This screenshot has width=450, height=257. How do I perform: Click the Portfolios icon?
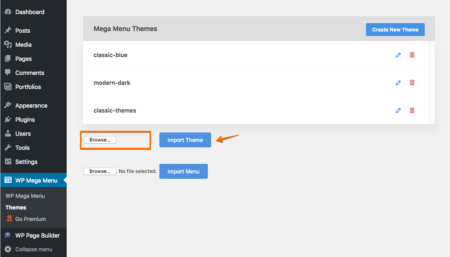[x=8, y=86]
